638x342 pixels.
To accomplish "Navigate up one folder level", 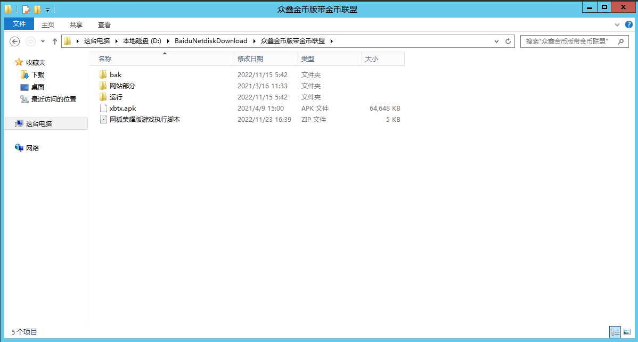I will pos(54,41).
